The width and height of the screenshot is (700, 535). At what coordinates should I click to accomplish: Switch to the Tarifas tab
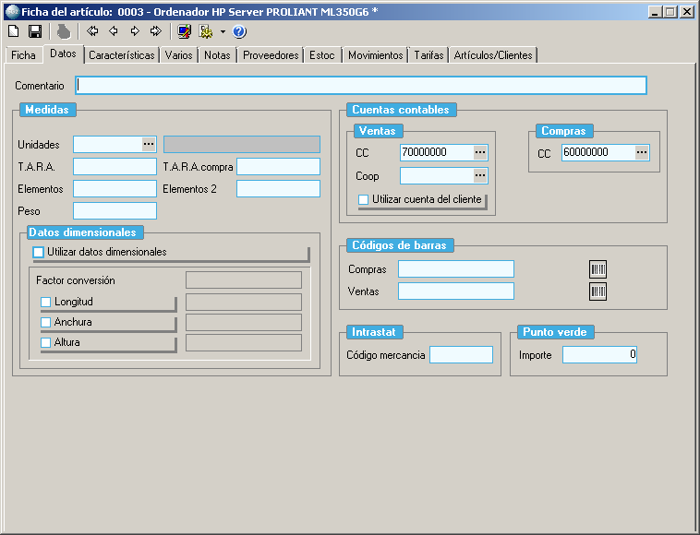click(428, 55)
